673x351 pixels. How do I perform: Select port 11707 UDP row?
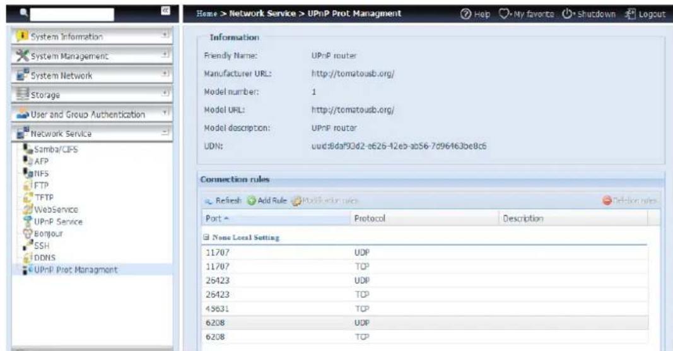(x=425, y=252)
